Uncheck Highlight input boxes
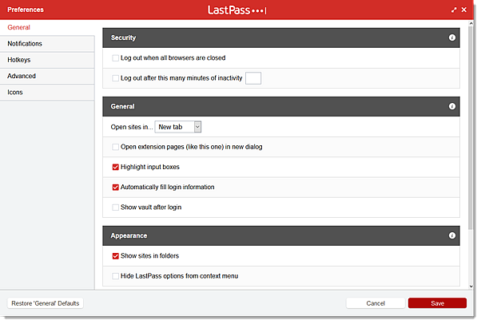The width and height of the screenshot is (477, 320). point(115,167)
